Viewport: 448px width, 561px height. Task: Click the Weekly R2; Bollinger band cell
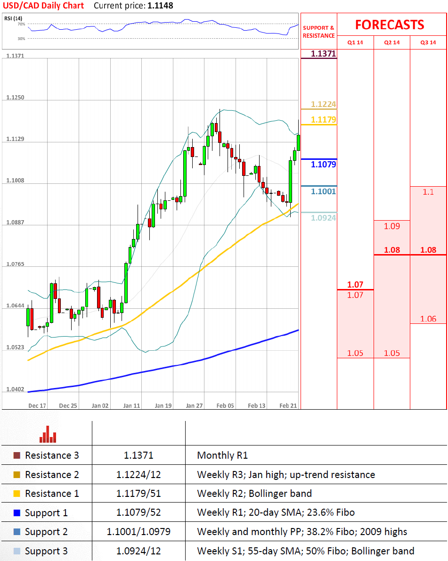coord(254,494)
